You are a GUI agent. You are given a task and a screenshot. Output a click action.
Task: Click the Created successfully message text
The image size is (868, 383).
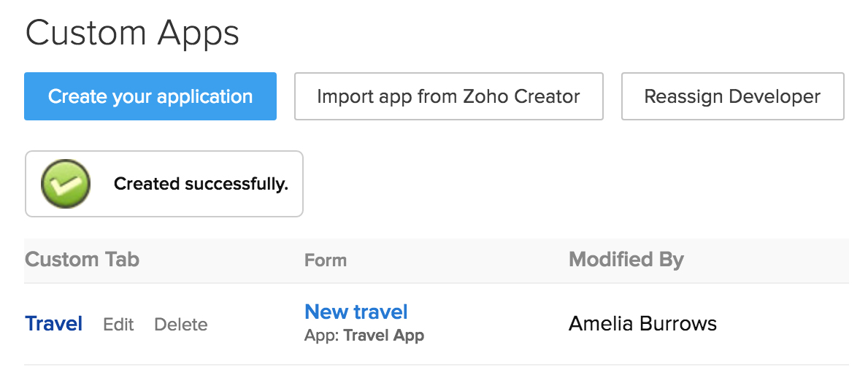[x=201, y=184]
